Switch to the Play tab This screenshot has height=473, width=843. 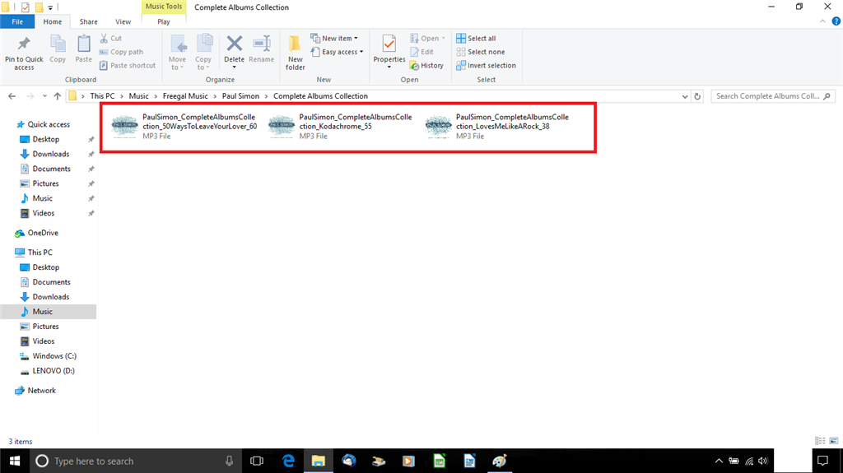coord(164,21)
